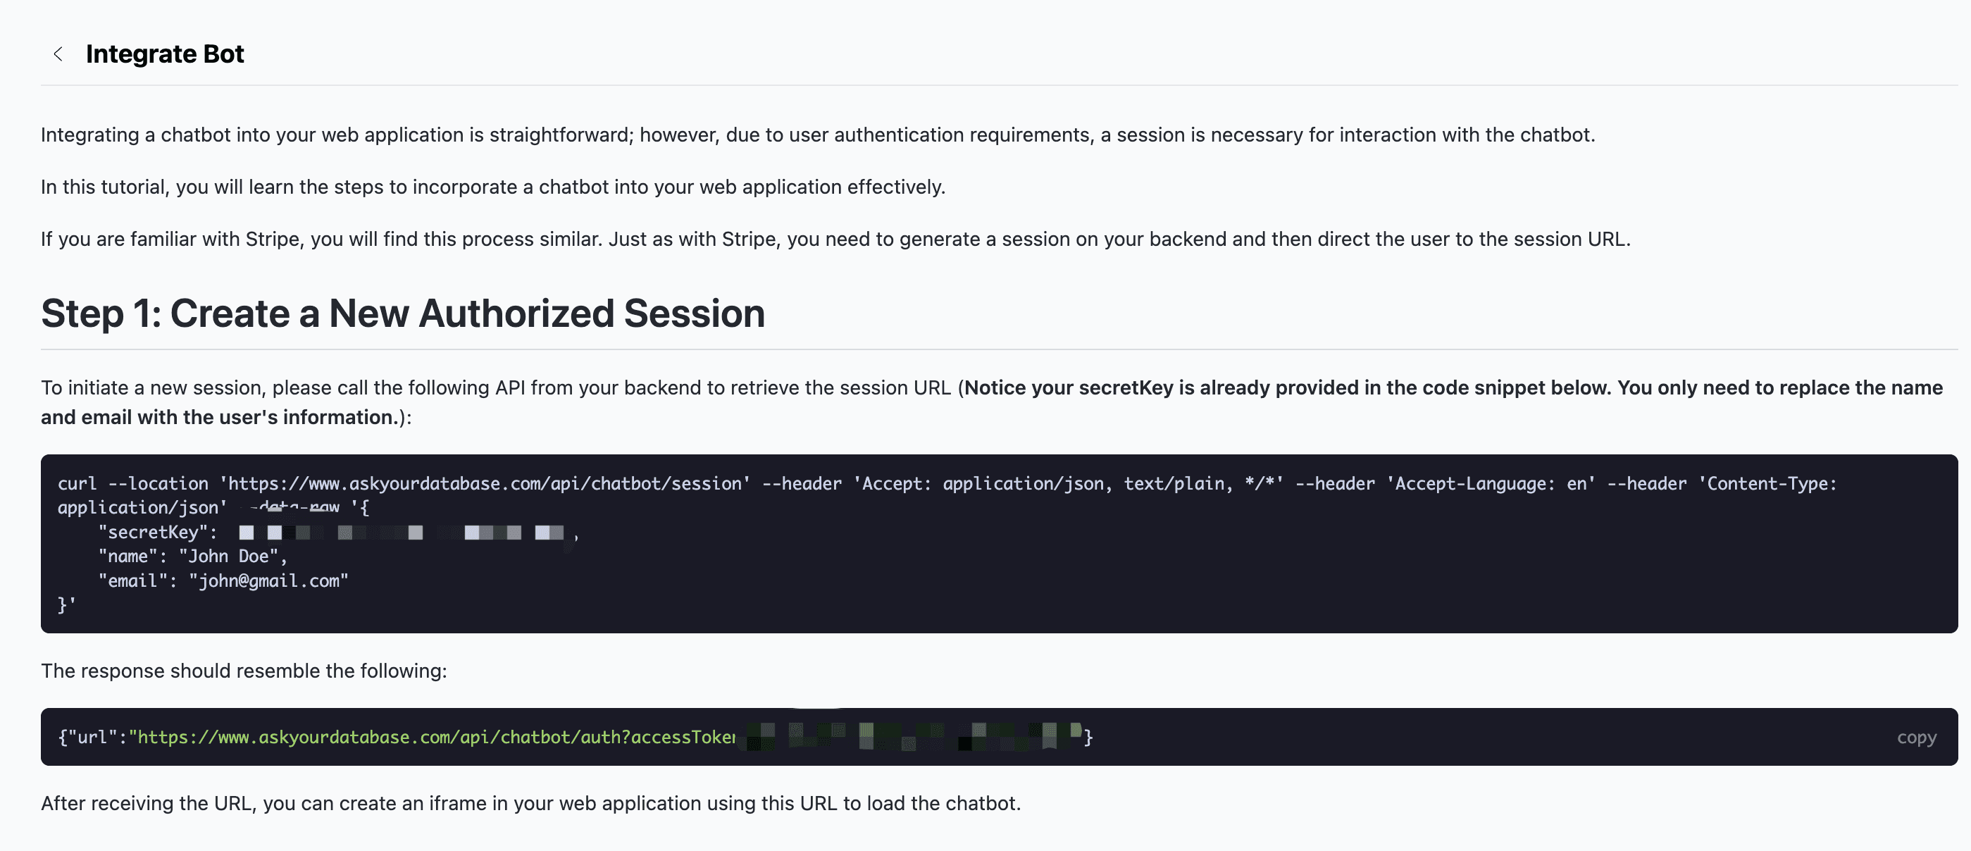
Task: Open the askyourdatabase auth URL in the response
Action: [x=433, y=737]
